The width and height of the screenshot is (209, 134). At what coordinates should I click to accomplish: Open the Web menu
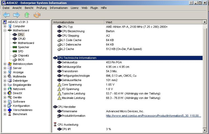point(84,8)
